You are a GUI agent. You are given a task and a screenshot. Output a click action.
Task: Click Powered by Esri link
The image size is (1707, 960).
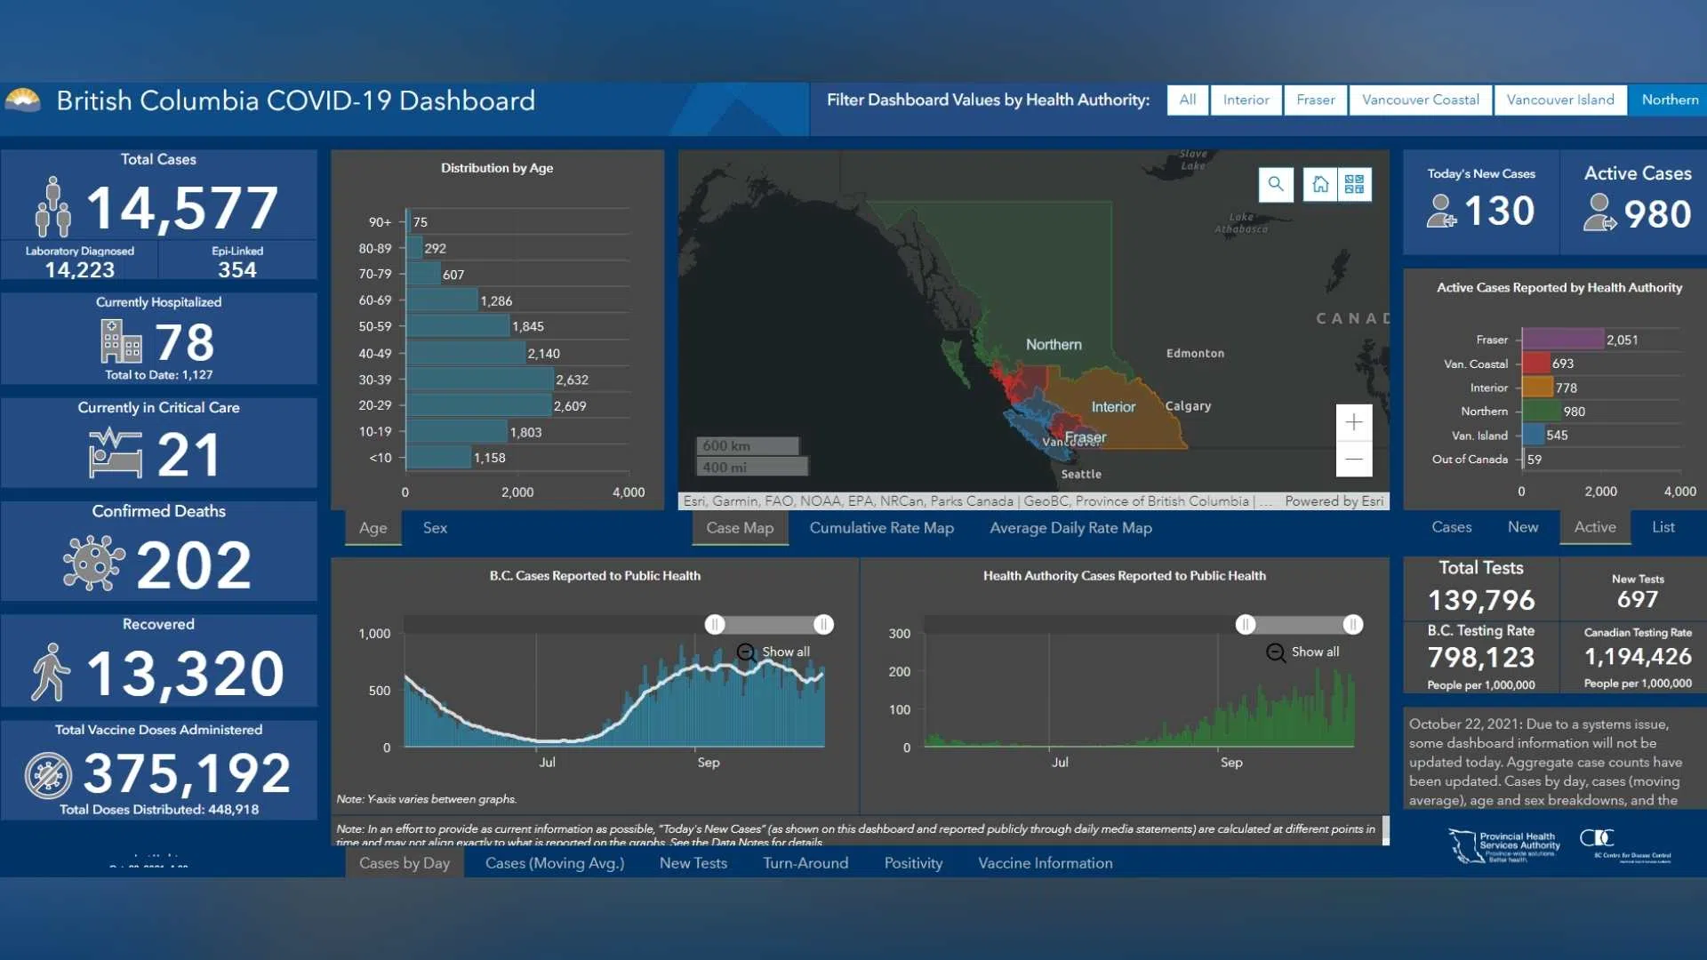1334,501
